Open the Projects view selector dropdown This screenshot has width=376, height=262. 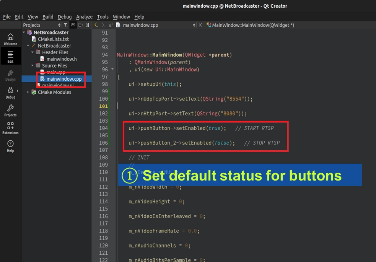click(x=42, y=25)
